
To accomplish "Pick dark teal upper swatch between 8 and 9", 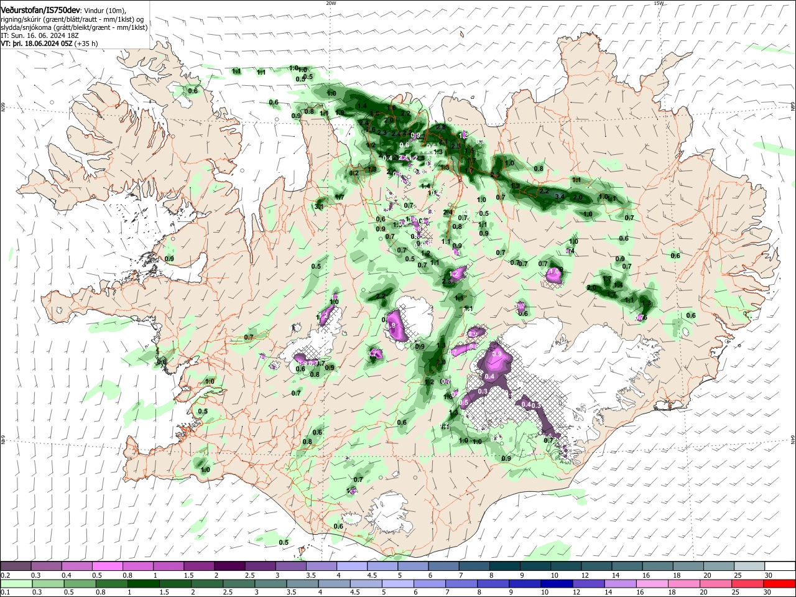I will point(504,566).
